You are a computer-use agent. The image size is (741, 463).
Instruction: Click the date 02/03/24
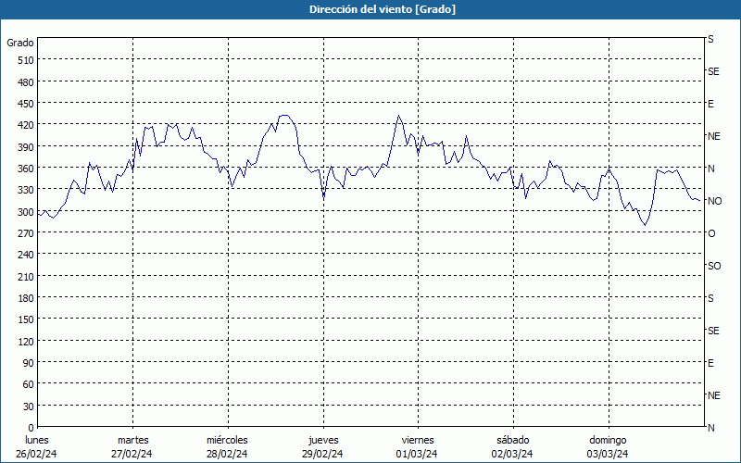512,455
